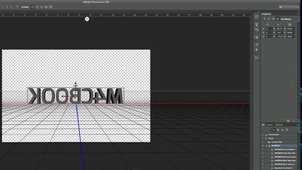This screenshot has height=170, width=302.
Task: Filter 3D panel by Lights
Action: (x=287, y=130)
